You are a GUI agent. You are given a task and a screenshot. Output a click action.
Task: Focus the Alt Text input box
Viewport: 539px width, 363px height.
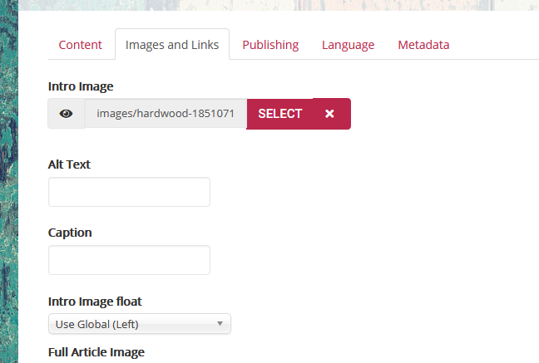[129, 192]
